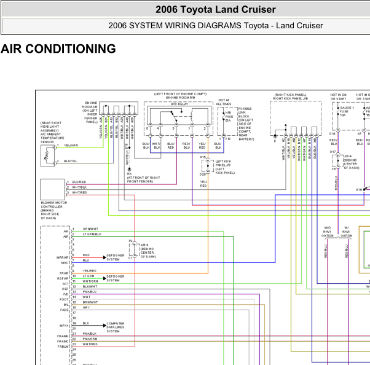Click the 'HTR FUSE 50A' label
This screenshot has height=365, width=370.
[229, 117]
